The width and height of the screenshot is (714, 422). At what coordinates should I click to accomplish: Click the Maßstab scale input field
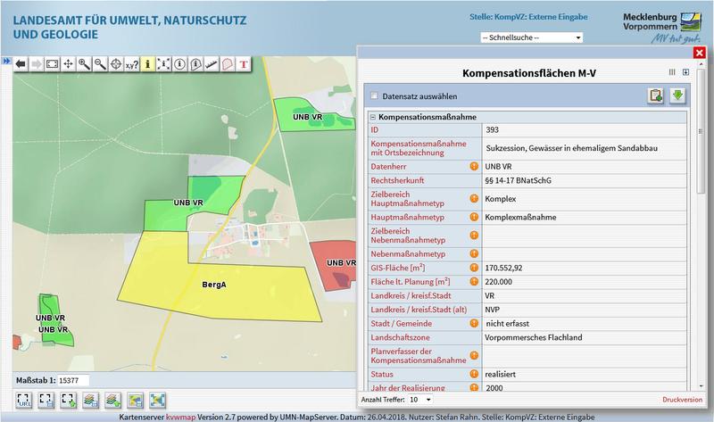(85, 380)
